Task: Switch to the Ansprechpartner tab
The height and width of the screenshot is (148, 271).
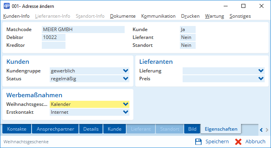Action: coord(55,129)
